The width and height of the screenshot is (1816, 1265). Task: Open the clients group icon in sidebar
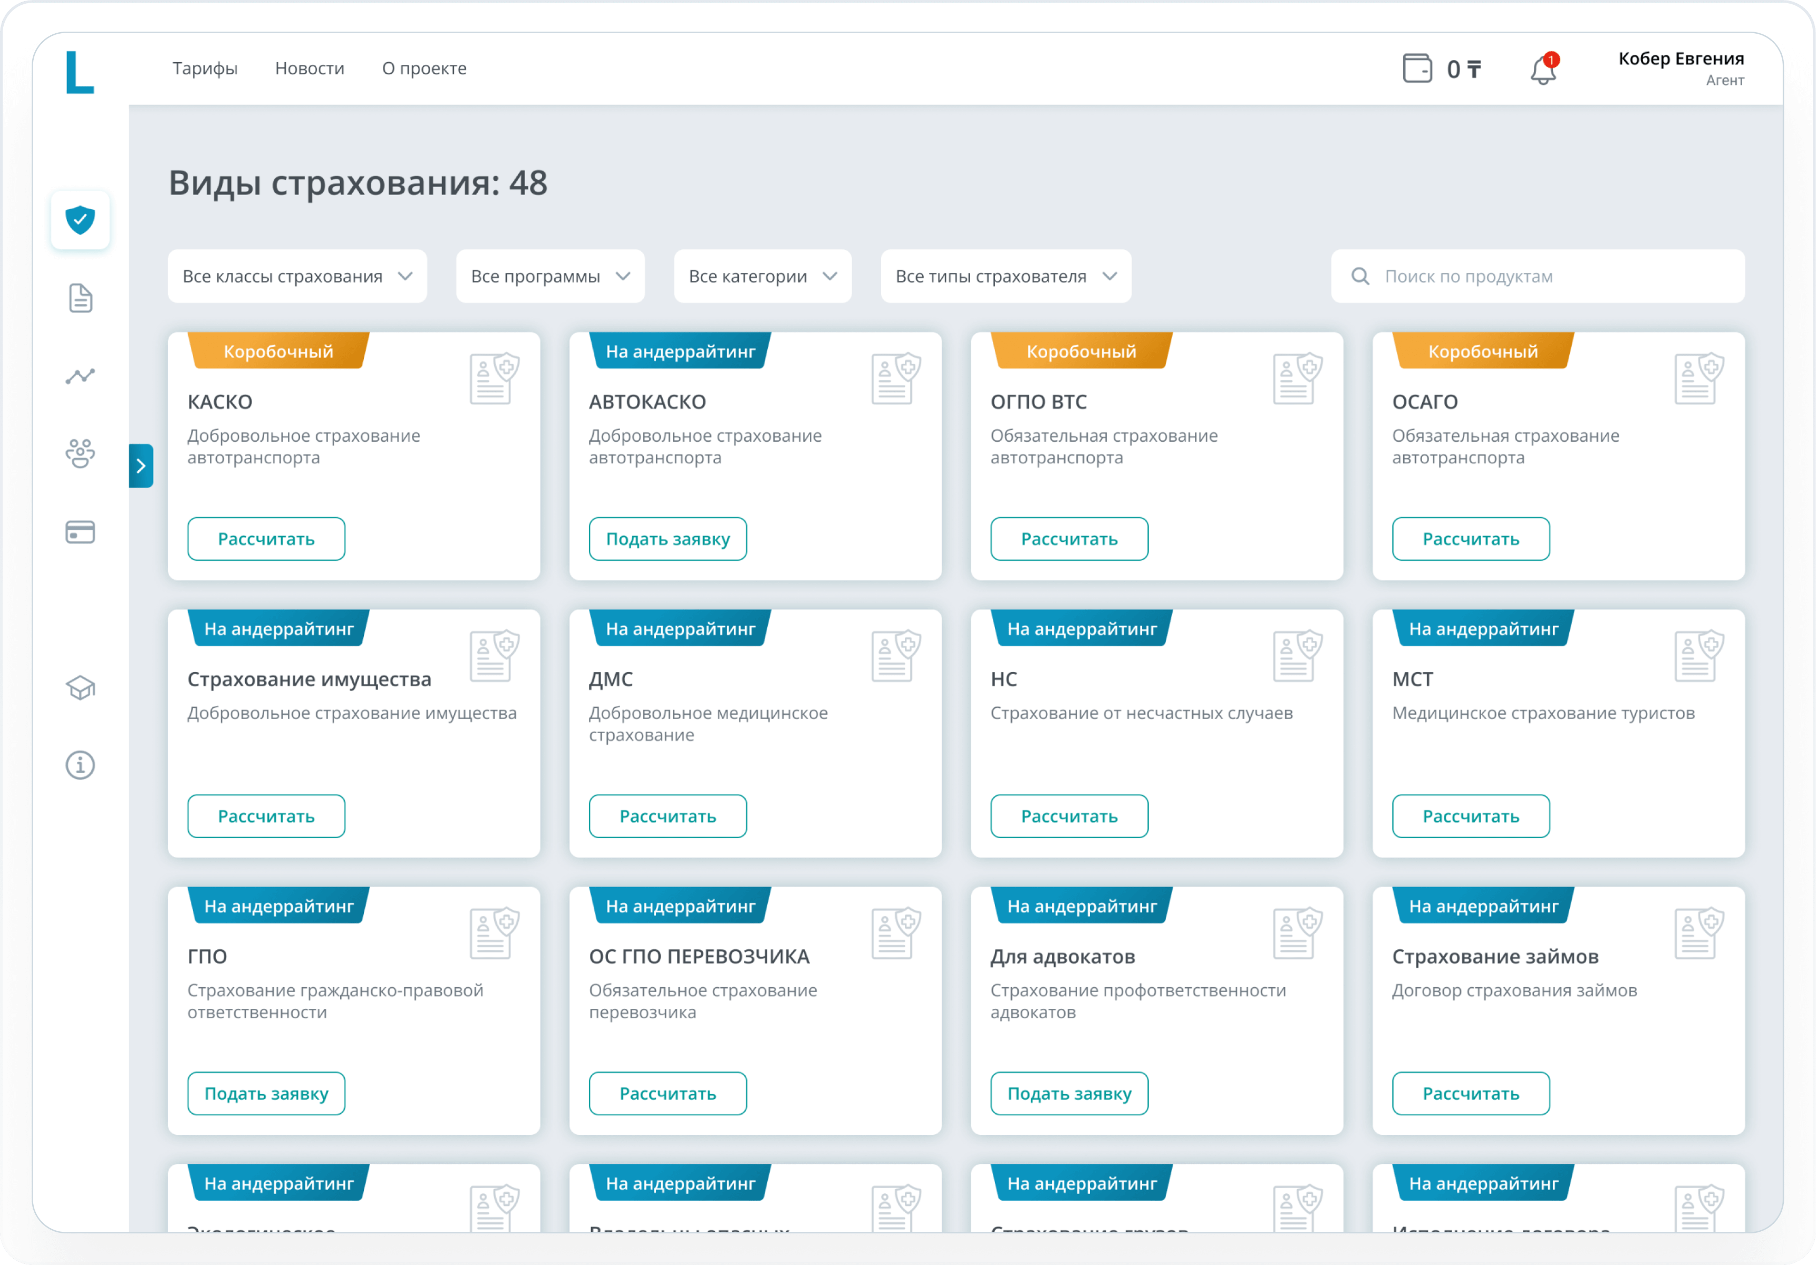80,453
